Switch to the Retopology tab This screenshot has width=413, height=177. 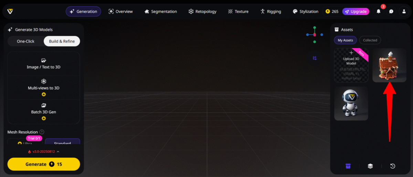(x=202, y=11)
